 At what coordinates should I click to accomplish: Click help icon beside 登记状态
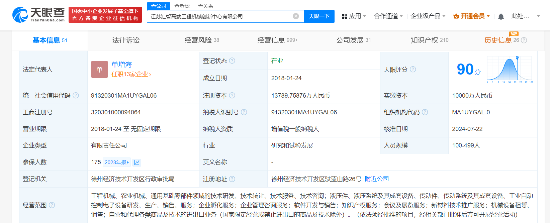(232, 61)
